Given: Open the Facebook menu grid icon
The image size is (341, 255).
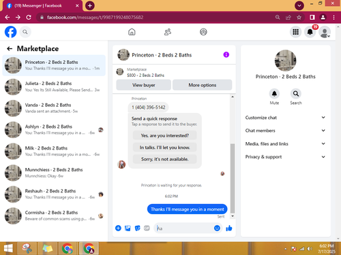Looking at the screenshot, I should 295,32.
